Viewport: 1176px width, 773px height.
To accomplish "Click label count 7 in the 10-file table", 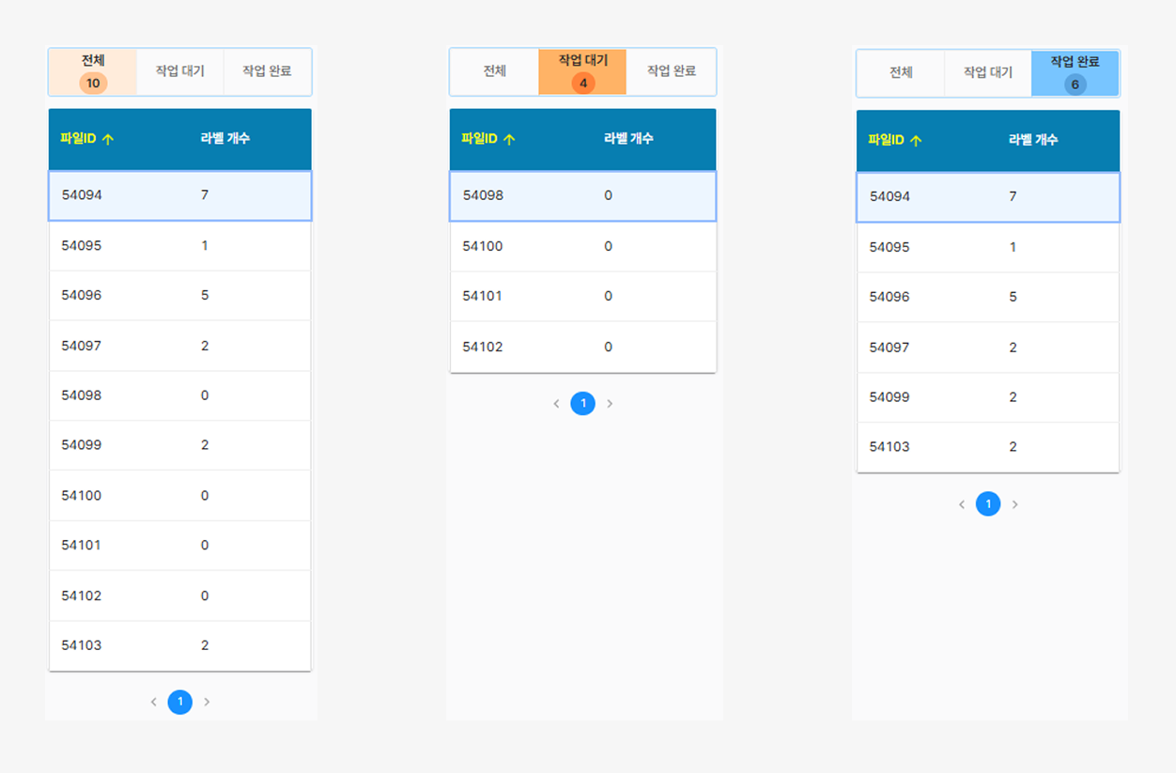I will coord(205,195).
